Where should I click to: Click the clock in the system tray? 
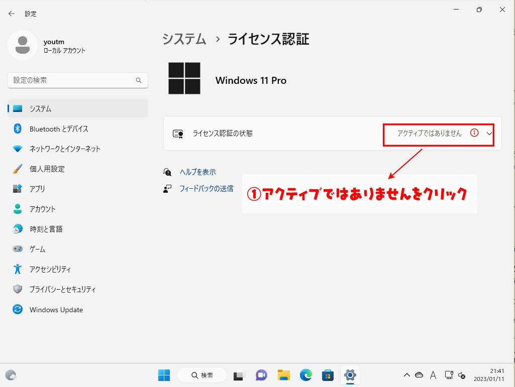(491, 375)
